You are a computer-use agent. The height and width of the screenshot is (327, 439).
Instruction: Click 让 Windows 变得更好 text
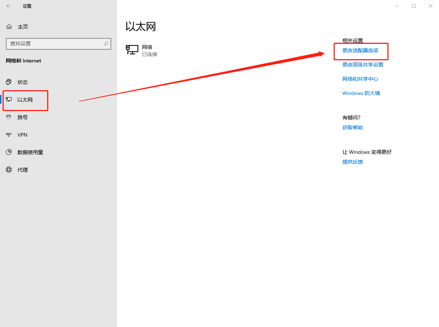pos(367,152)
